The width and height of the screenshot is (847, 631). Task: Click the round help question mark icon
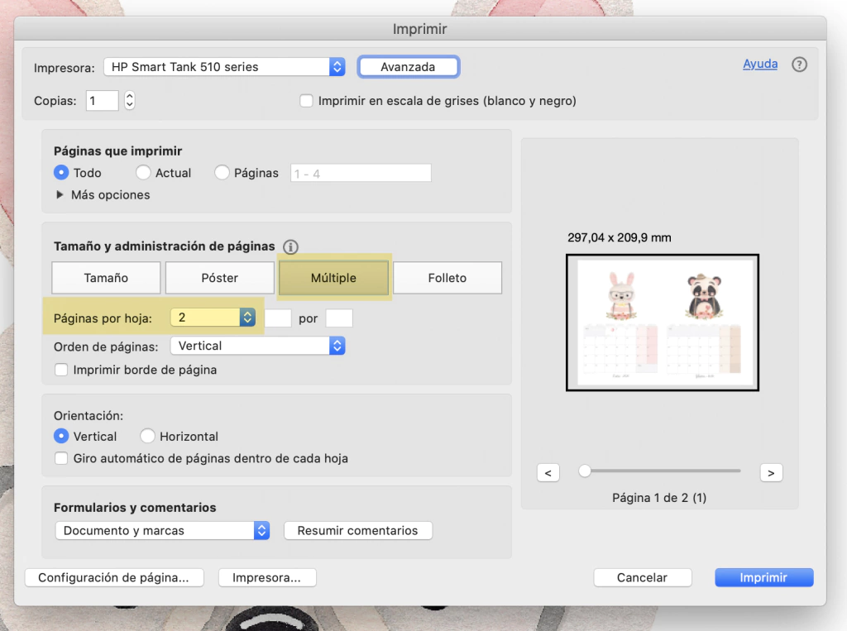pos(799,65)
